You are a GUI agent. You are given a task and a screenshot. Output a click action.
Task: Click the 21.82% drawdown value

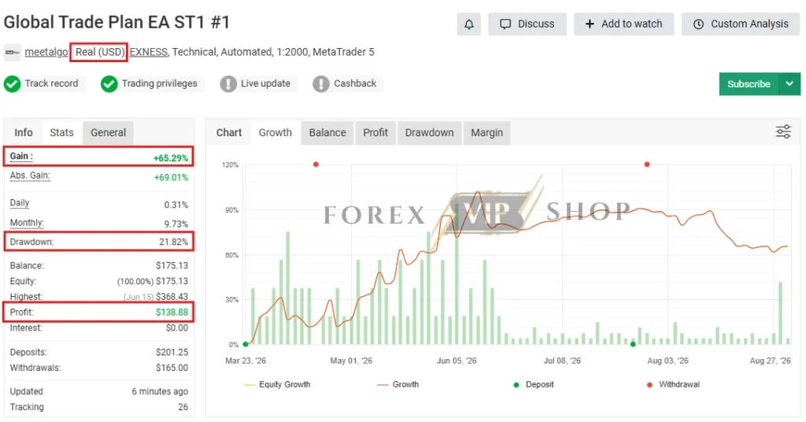[173, 242]
